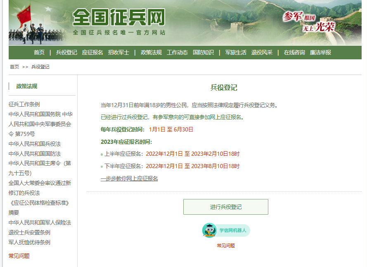Click the 兵役登记 breadcrumb entry

40,67
